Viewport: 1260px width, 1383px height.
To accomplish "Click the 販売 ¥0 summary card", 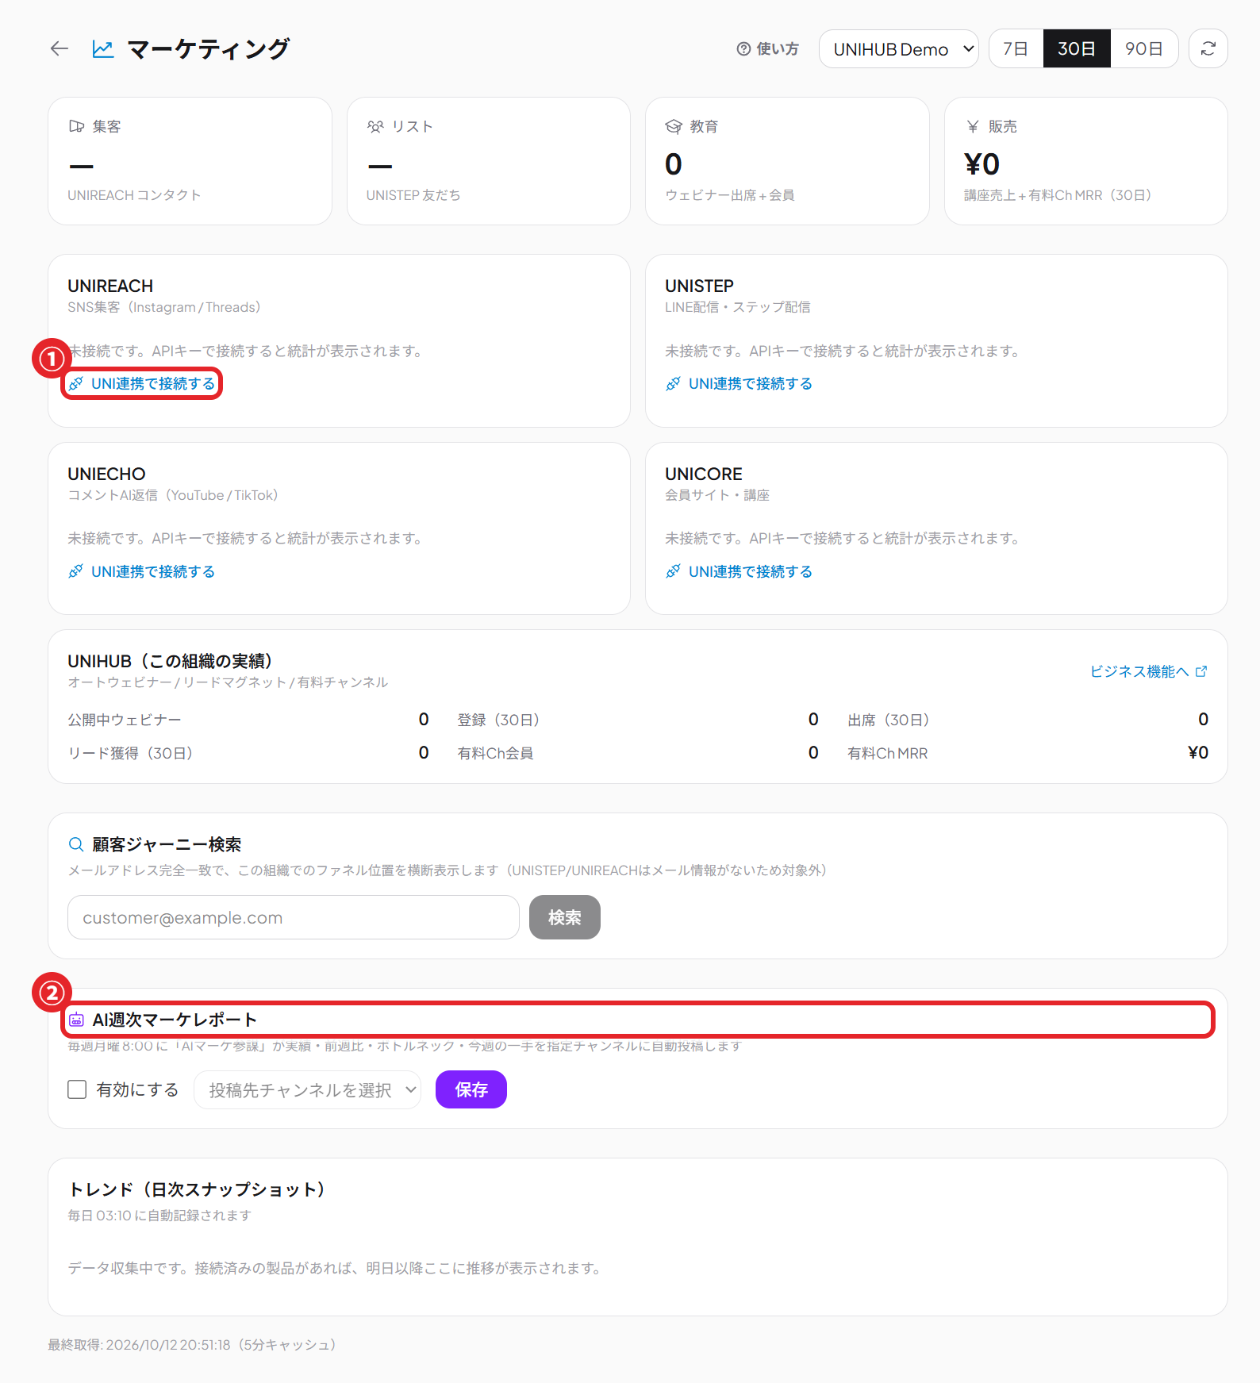I will [1086, 161].
